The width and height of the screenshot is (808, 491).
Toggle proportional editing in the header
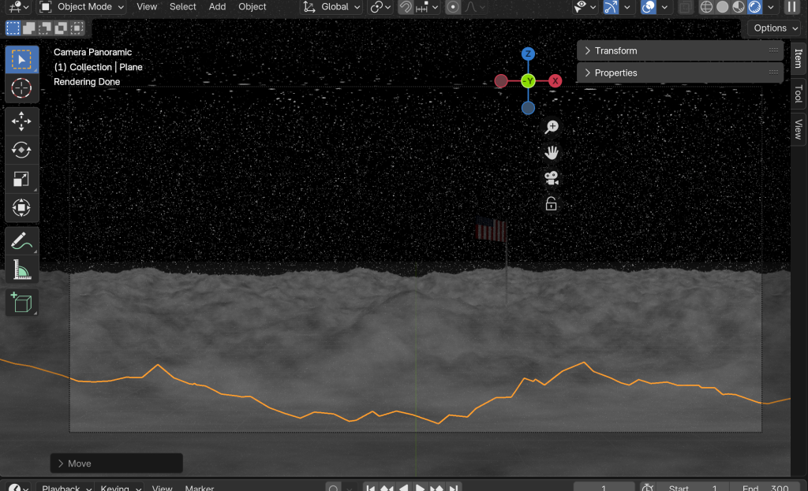point(453,7)
